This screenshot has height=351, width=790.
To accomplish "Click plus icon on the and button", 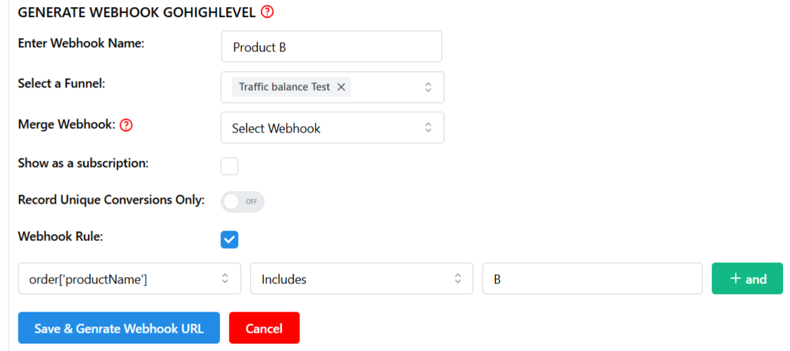I will tap(736, 278).
